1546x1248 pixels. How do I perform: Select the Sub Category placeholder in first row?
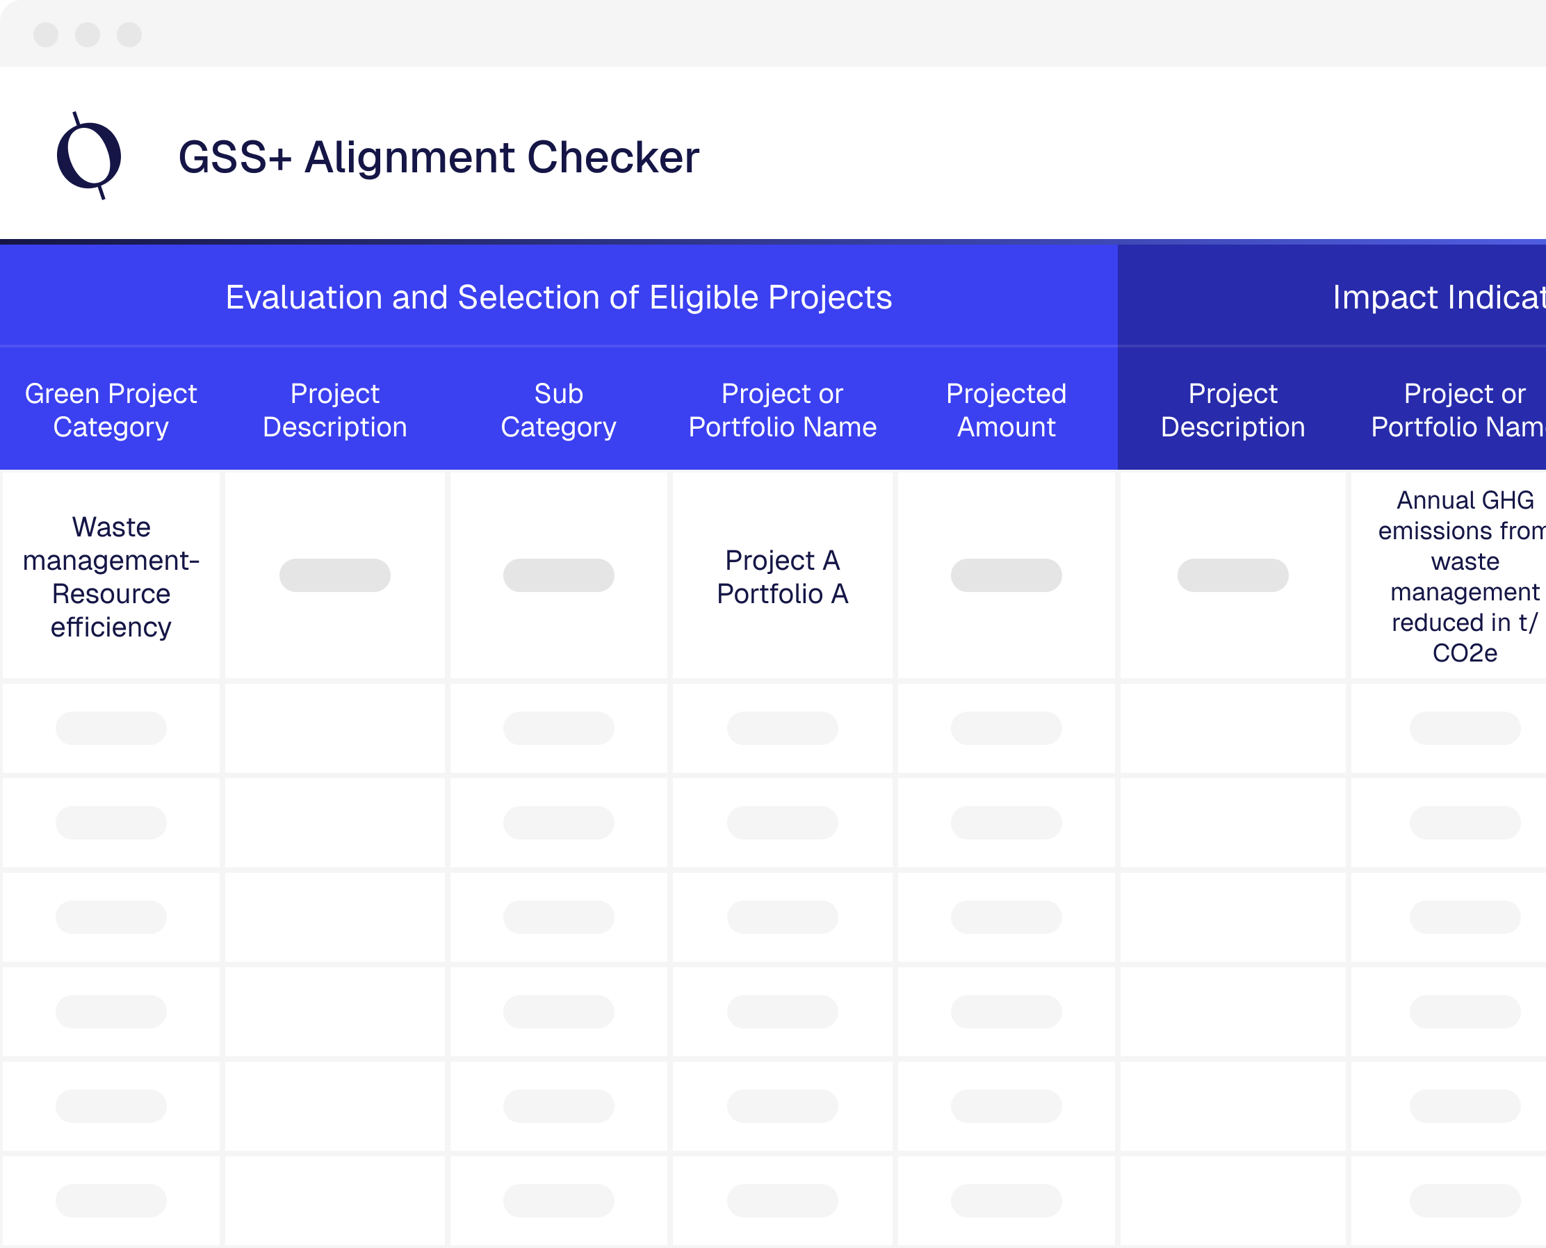(x=559, y=575)
